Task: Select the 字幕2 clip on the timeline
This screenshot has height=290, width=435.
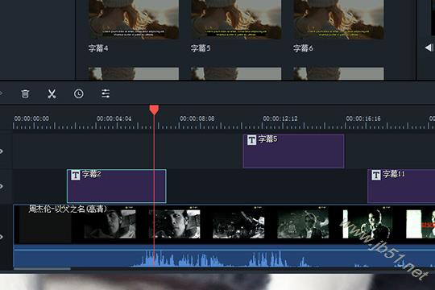Action: pos(117,186)
